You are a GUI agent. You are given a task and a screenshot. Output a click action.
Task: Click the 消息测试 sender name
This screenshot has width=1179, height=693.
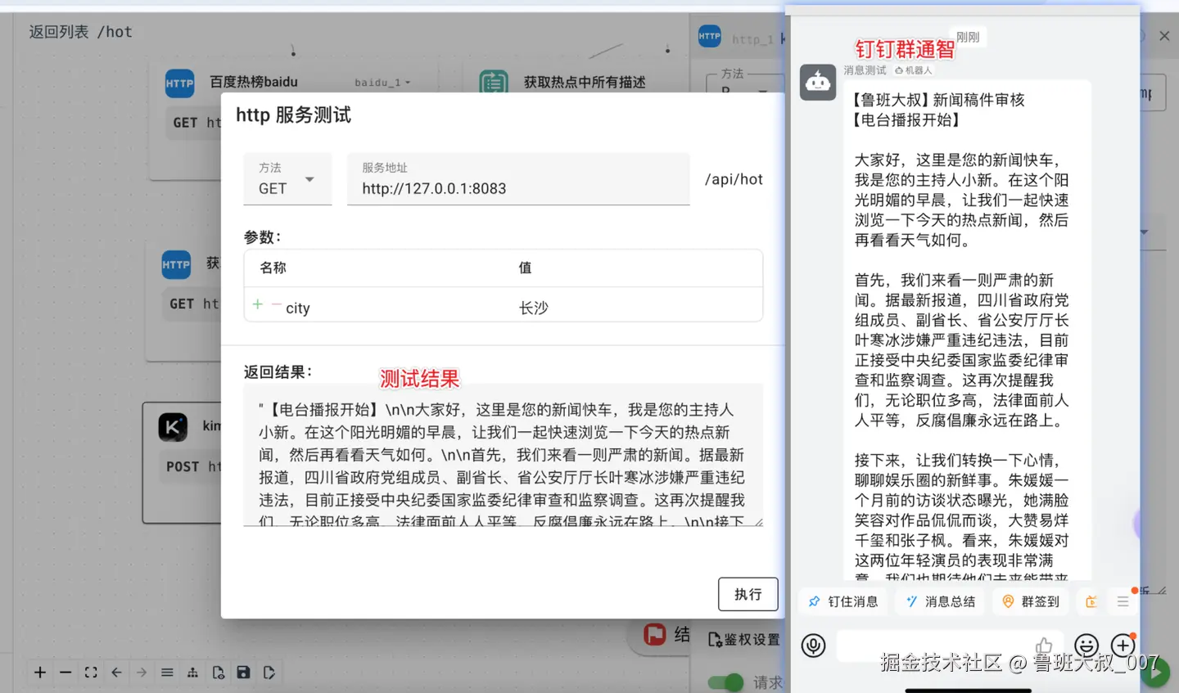pyautogui.click(x=865, y=70)
